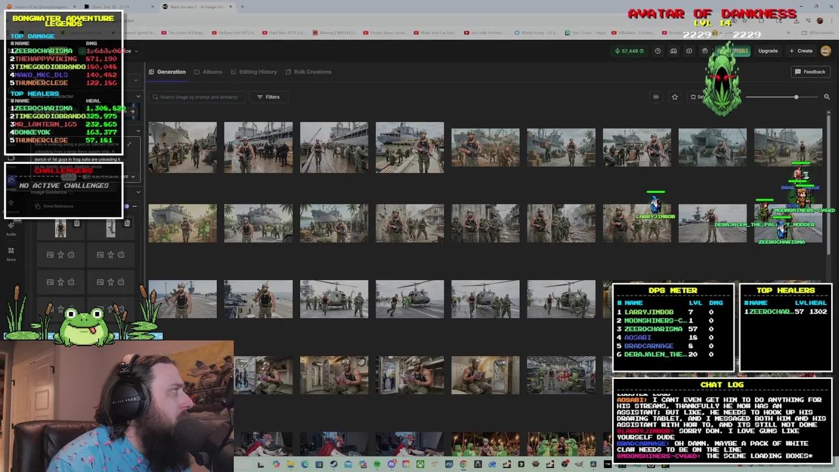Open the YouTube icon in header
The width and height of the screenshot is (839, 472).
tap(689, 50)
